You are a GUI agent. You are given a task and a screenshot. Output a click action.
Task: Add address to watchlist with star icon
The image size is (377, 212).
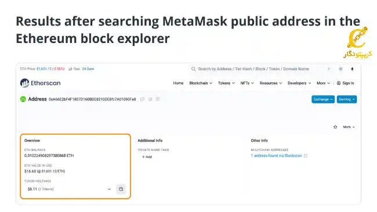[335, 127]
